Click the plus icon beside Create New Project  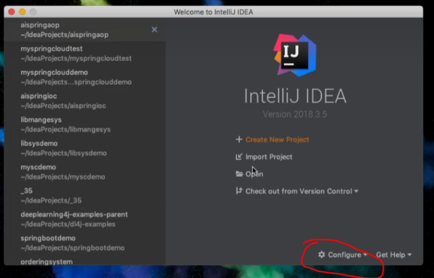tap(239, 139)
